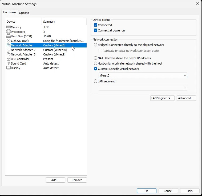Click the Hardware tab
202x196 pixels.
[9, 12]
